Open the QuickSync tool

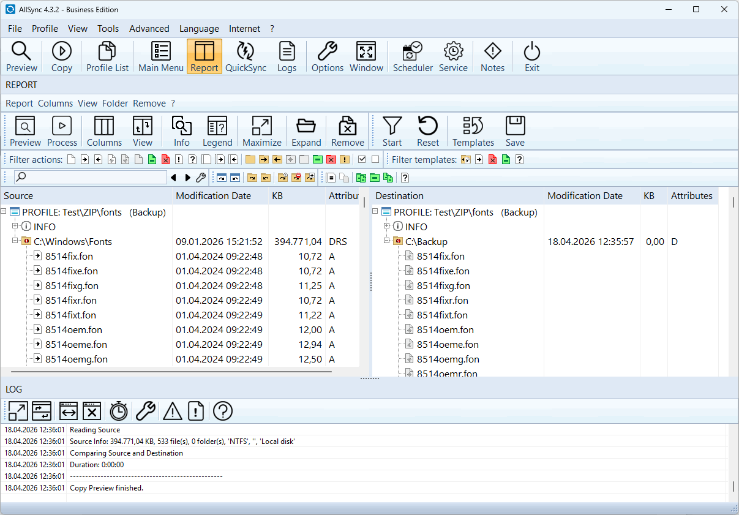pyautogui.click(x=246, y=57)
